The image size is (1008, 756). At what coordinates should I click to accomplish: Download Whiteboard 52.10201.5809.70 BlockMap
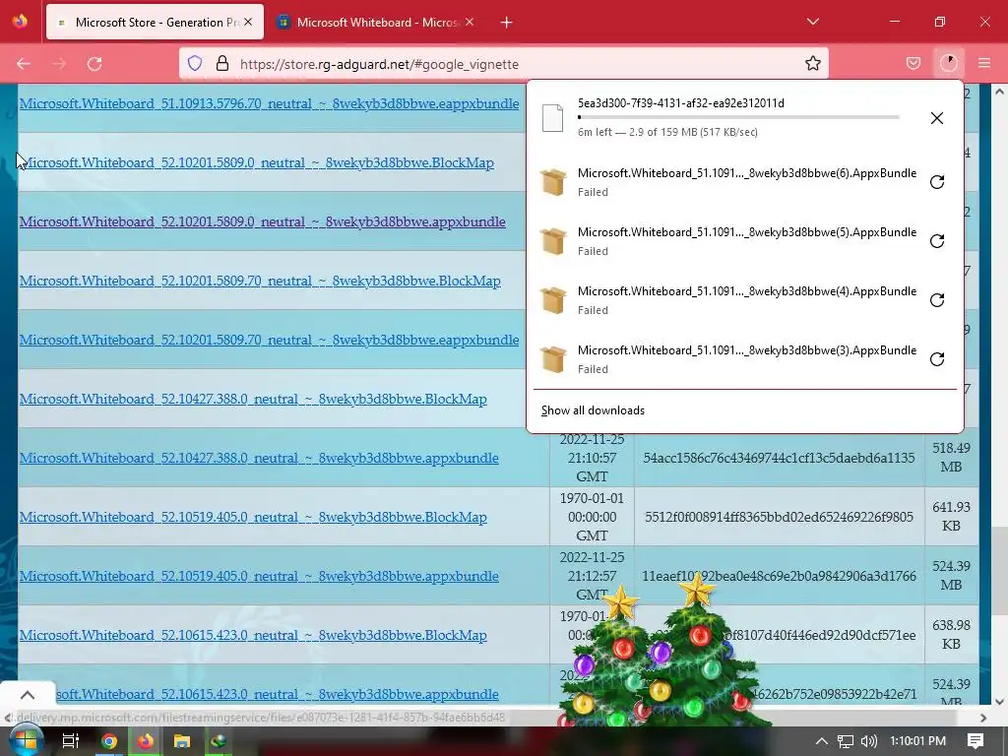pyautogui.click(x=260, y=281)
